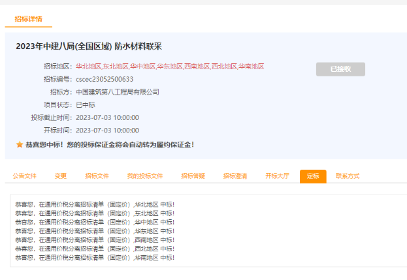Click the 华东地区 region in 招标地区

coord(170,67)
